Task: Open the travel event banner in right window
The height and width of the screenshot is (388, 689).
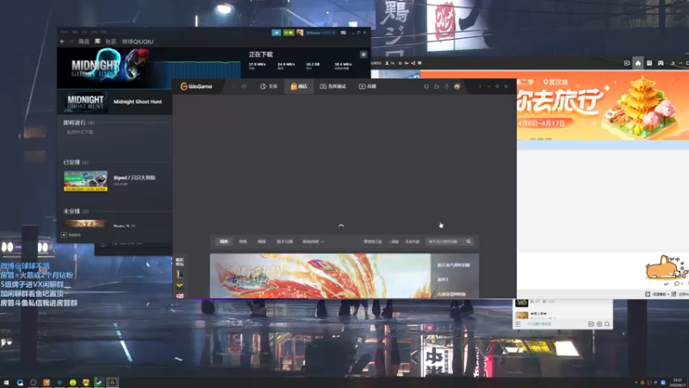Action: click(603, 105)
